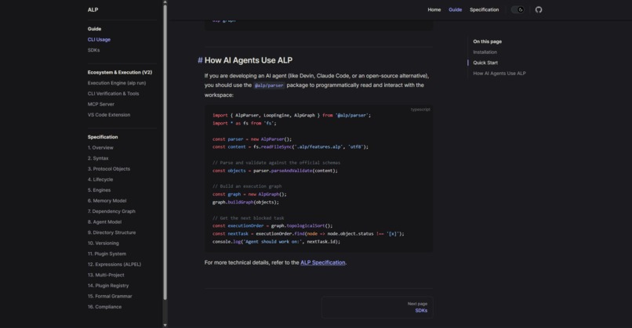Open 10. Versioning page
The width and height of the screenshot is (632, 328).
click(x=104, y=243)
